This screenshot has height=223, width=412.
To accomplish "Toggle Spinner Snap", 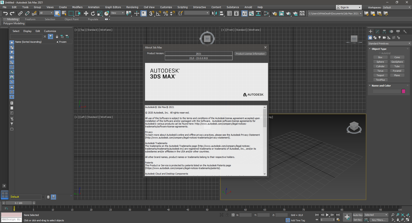I will [173, 13].
